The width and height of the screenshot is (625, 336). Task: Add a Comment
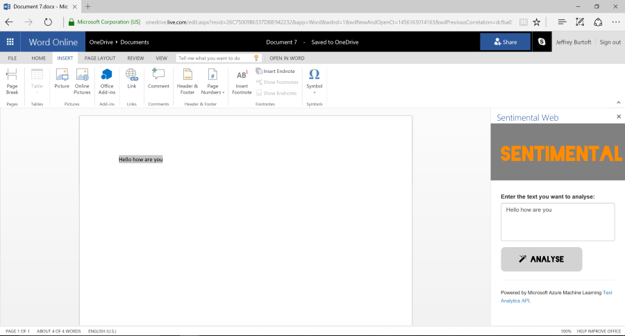tap(158, 79)
